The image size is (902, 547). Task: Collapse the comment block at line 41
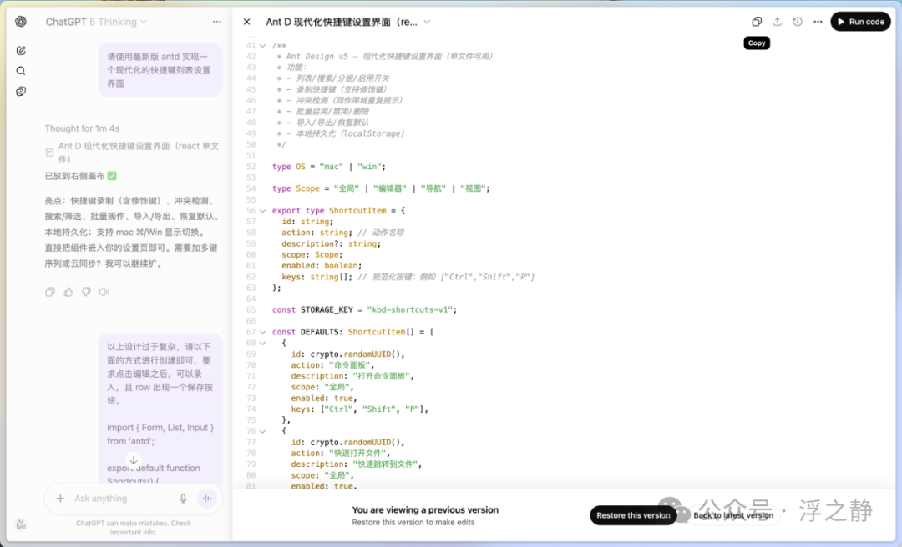pyautogui.click(x=263, y=45)
